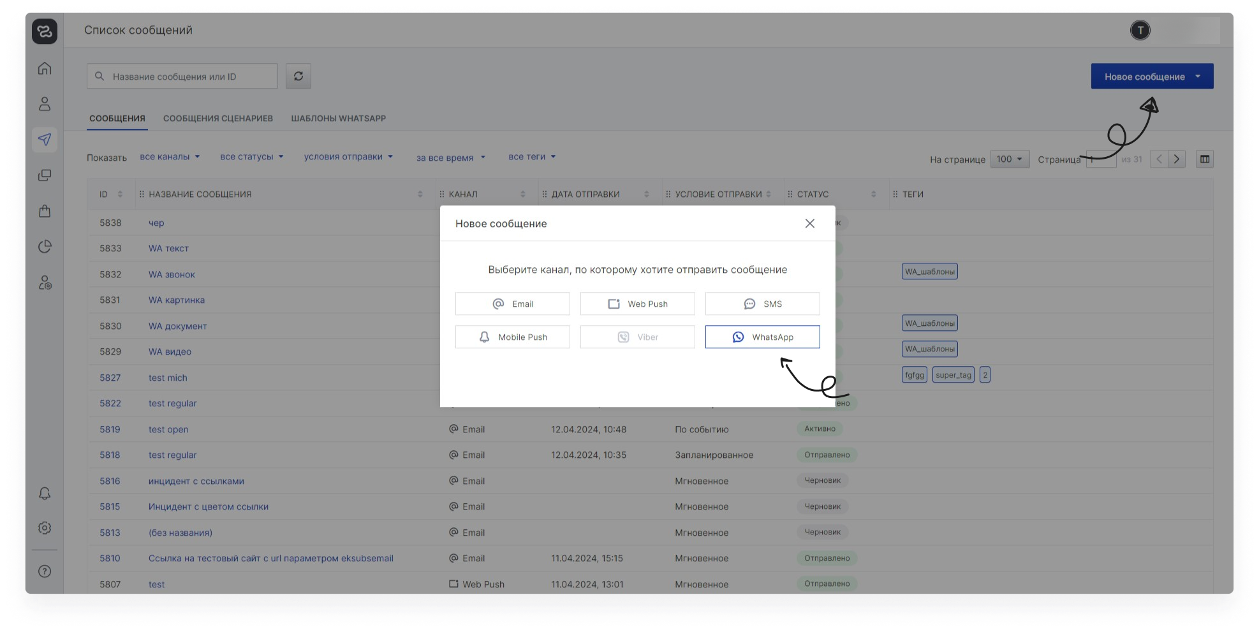This screenshot has height=632, width=1259.
Task: Open the templates copy icon in sidebar
Action: [x=45, y=175]
